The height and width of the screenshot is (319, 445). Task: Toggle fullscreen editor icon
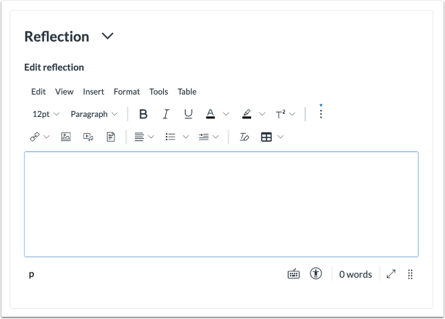[391, 274]
